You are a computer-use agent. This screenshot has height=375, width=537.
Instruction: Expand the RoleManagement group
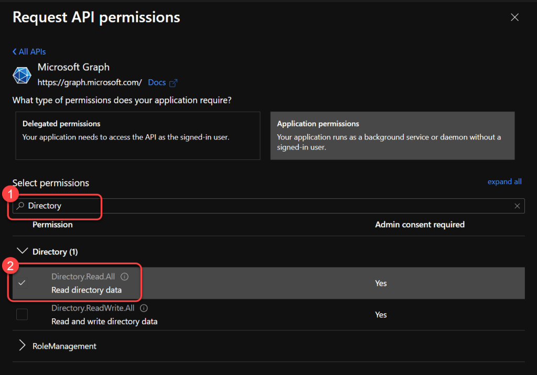pos(22,346)
